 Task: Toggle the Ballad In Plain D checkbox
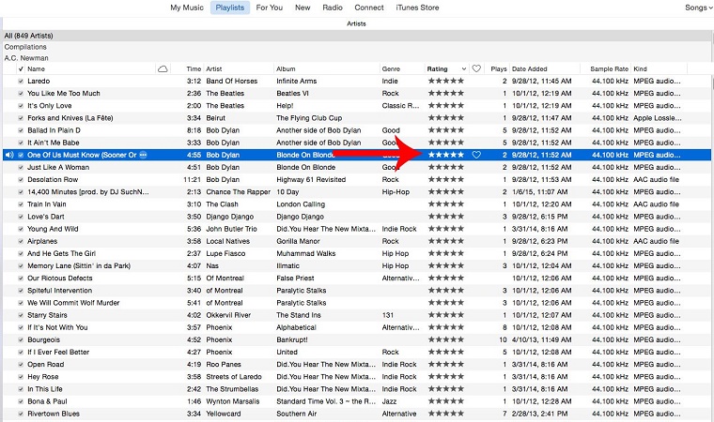pyautogui.click(x=21, y=130)
